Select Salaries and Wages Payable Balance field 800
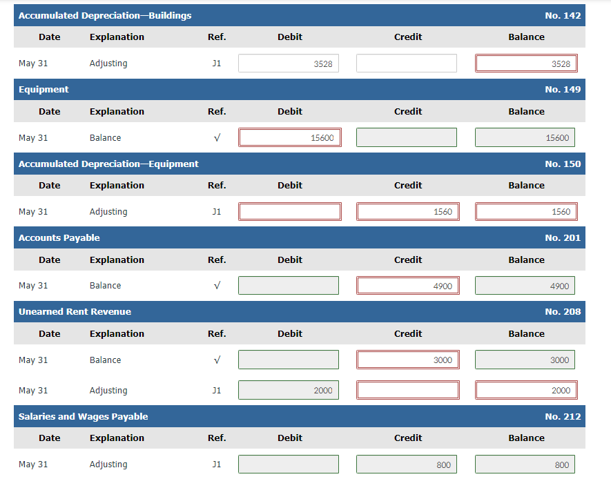Image resolution: width=611 pixels, height=479 pixels. (525, 465)
